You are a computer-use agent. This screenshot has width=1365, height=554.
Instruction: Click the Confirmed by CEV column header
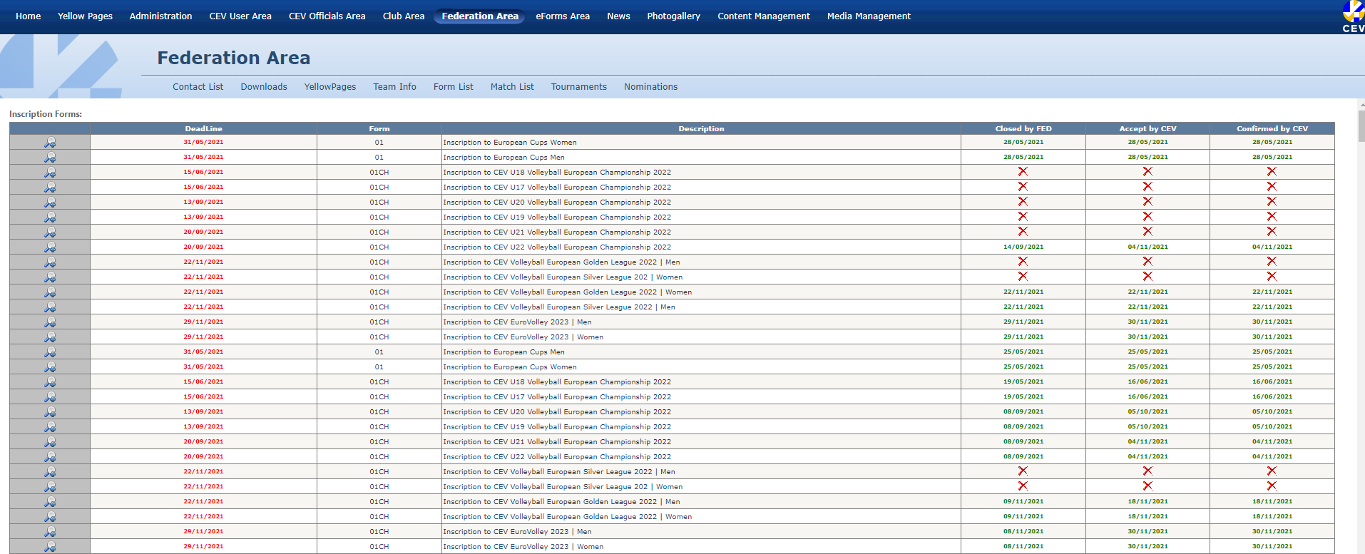coord(1272,128)
